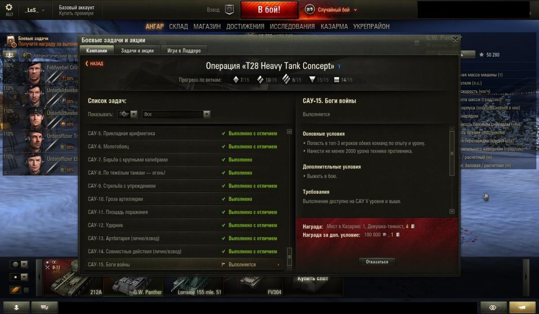Click the platoon emblem icon next to Взвод
Image resolution: width=539 pixels, height=314 pixels.
click(x=230, y=9)
